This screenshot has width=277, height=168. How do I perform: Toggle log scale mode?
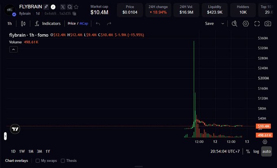tap(256, 151)
